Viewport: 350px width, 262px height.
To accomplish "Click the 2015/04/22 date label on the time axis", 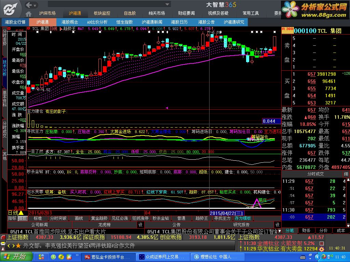I will (x=227, y=213).
